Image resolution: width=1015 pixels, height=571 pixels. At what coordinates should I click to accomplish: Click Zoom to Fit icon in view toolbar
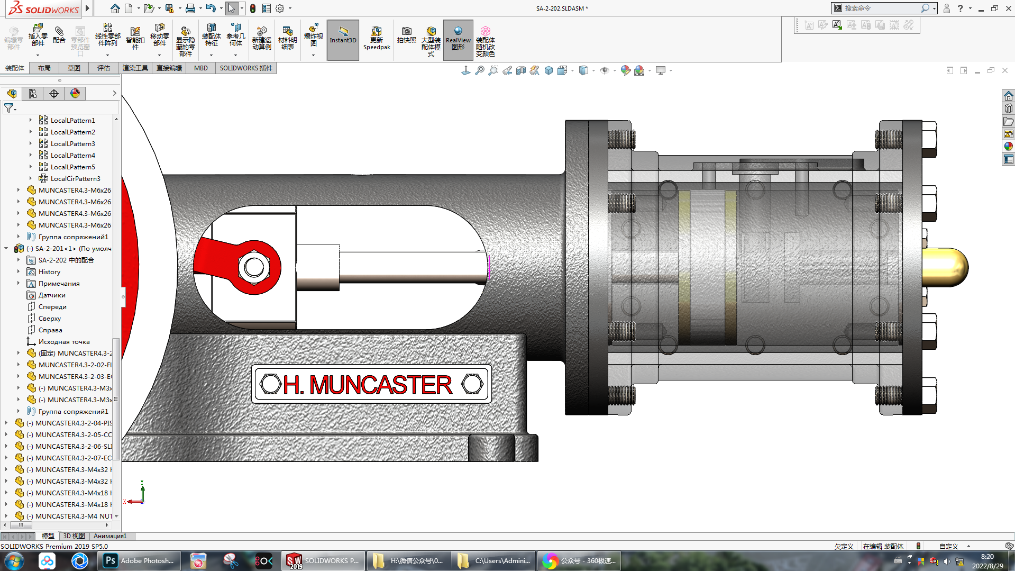click(x=480, y=70)
